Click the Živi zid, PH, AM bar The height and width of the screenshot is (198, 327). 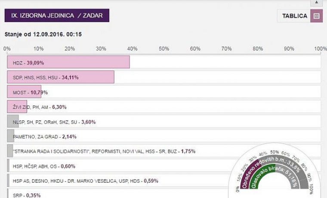tap(17, 107)
